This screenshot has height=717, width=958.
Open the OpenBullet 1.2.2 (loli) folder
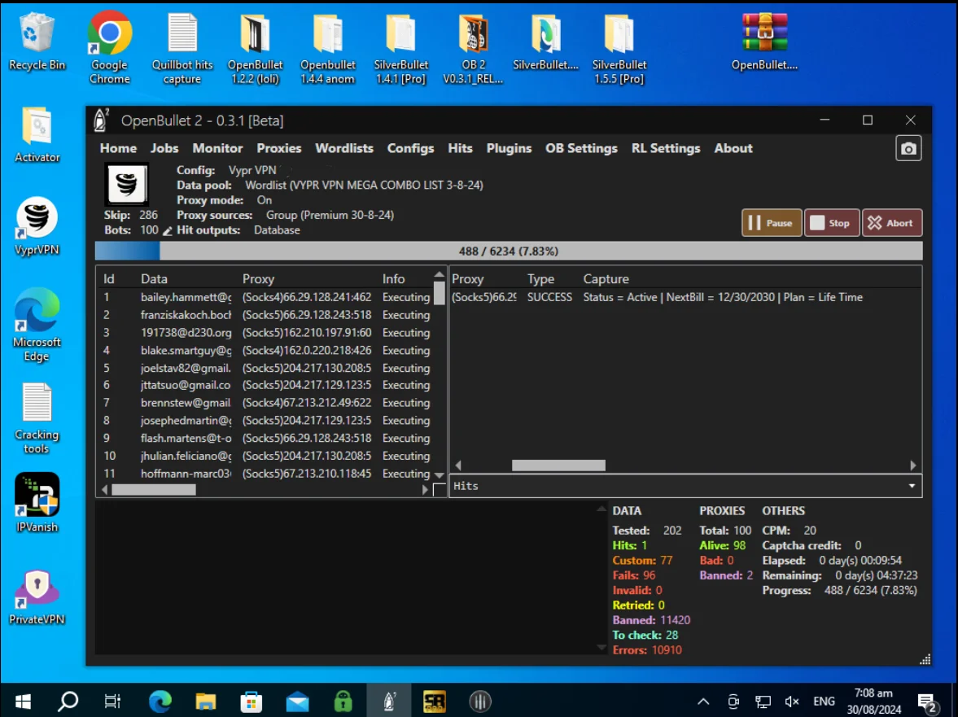point(255,49)
